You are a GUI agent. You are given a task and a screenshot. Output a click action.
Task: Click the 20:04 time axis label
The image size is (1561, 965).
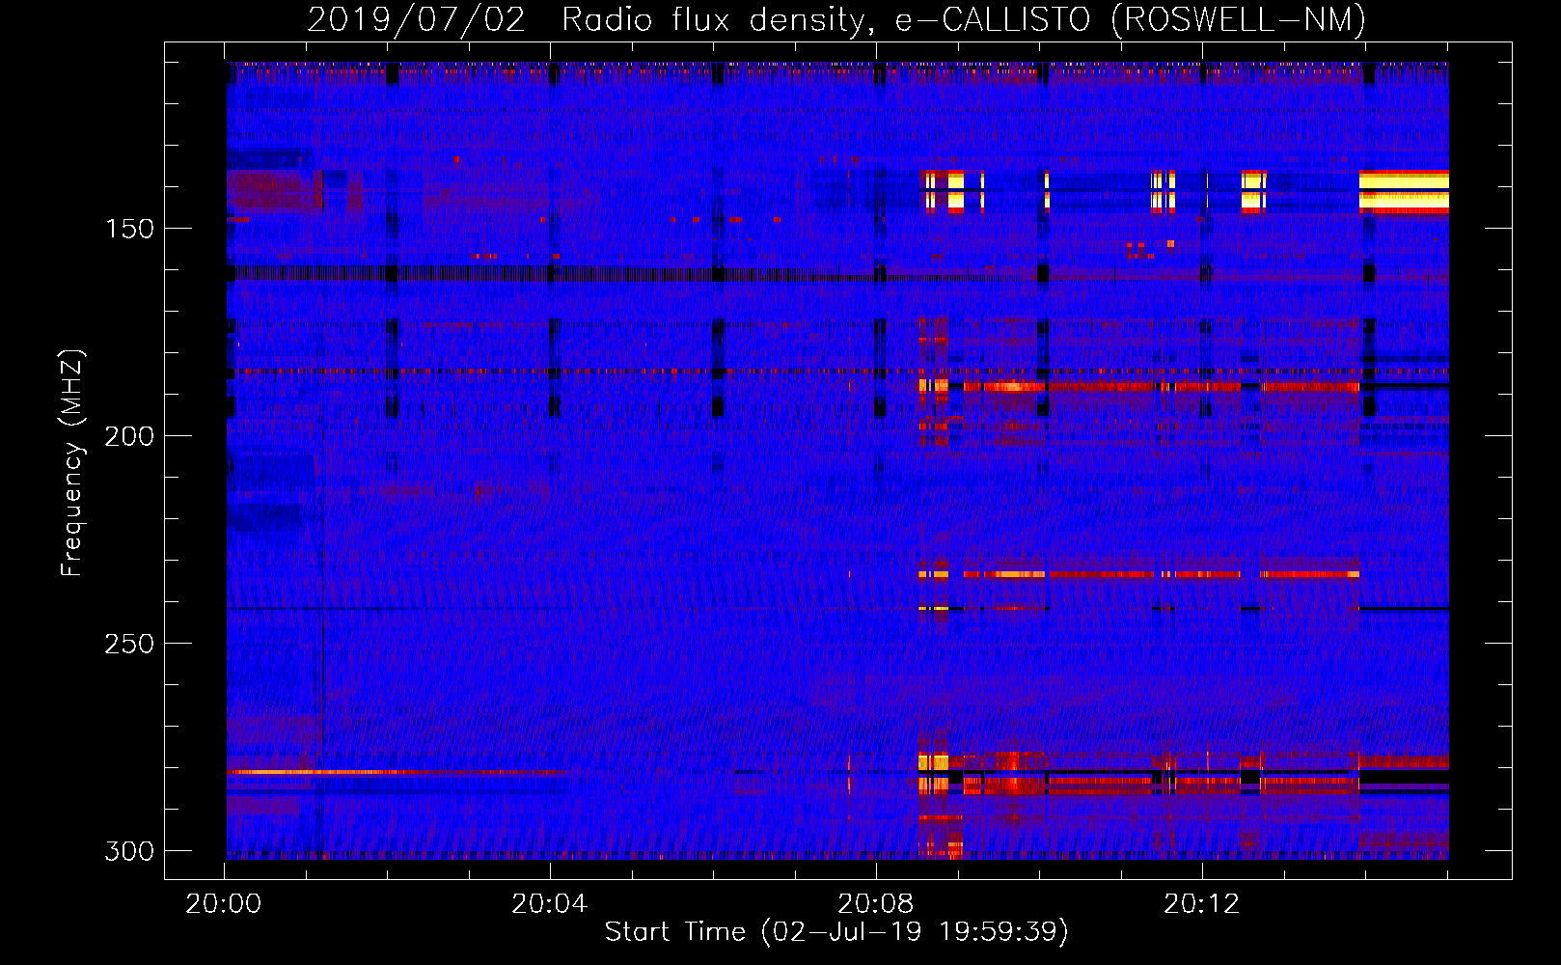pos(550,903)
